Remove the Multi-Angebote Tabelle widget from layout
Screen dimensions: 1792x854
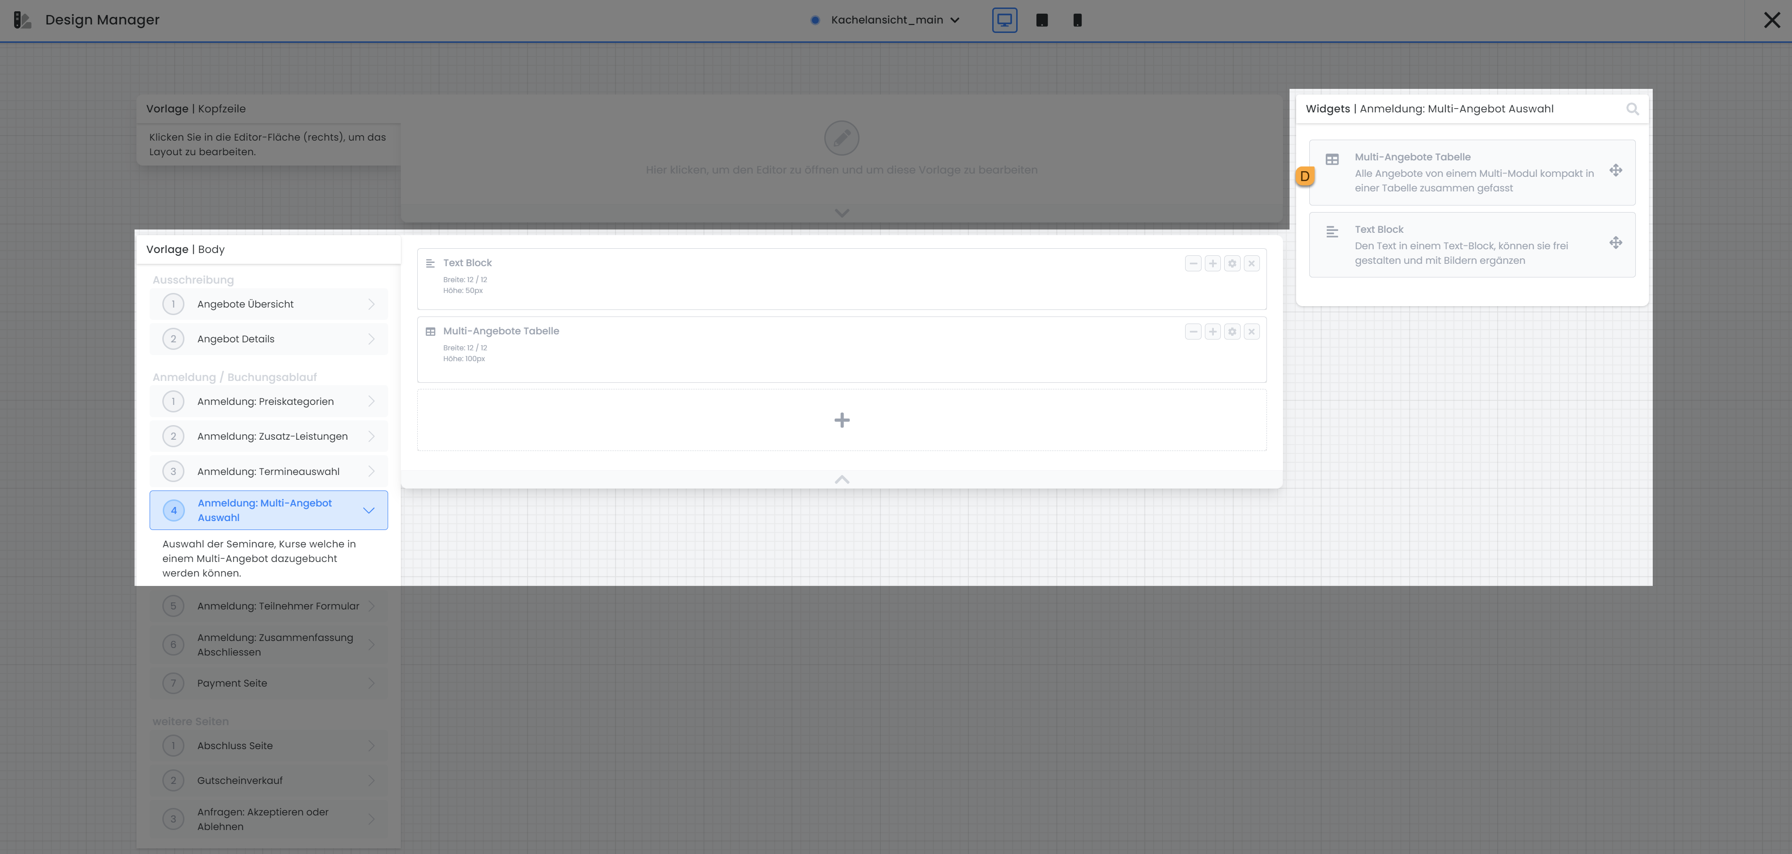coord(1251,332)
